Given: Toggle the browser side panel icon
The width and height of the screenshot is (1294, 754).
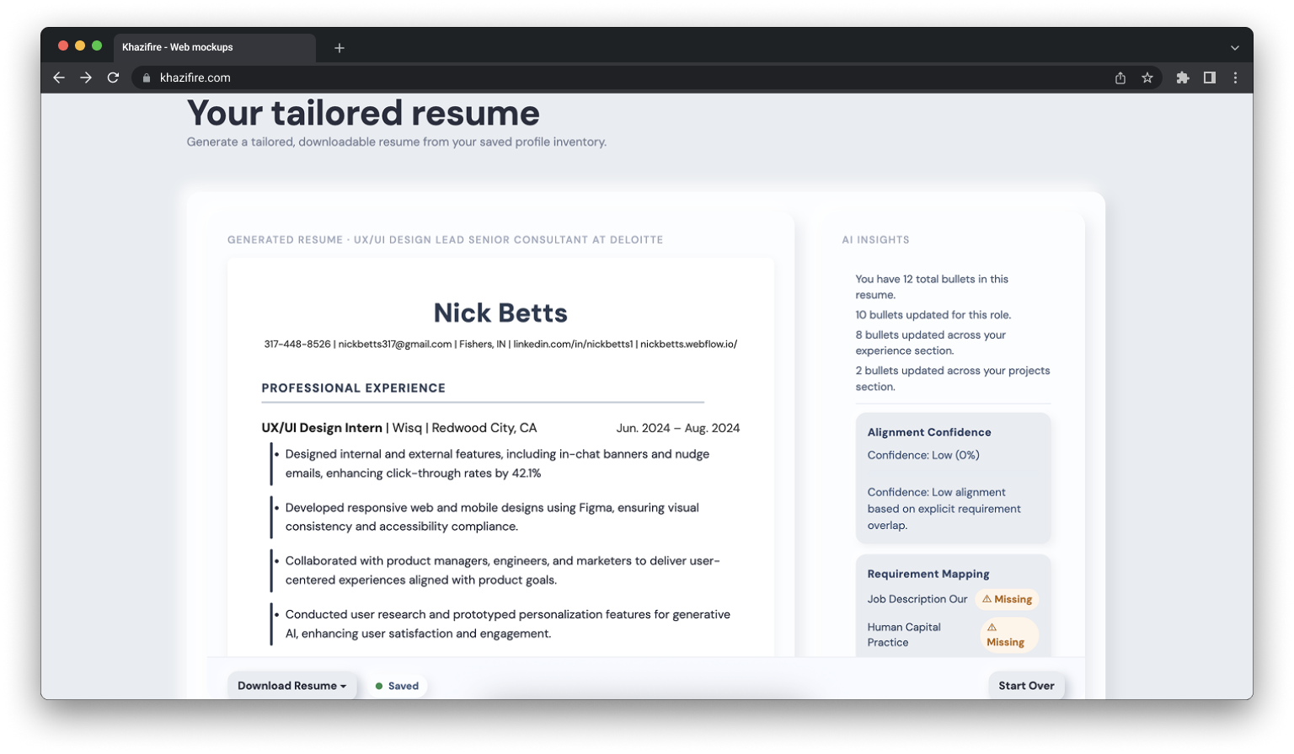Looking at the screenshot, I should coord(1210,78).
